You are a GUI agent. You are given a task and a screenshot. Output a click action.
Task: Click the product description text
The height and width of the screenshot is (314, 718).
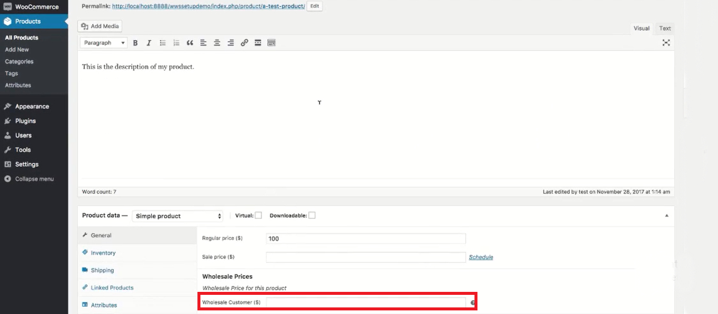[138, 67]
